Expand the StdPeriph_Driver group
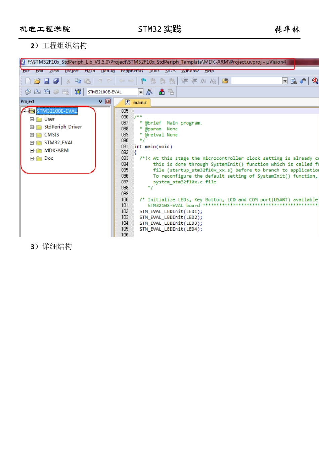319x452 pixels. [32, 127]
